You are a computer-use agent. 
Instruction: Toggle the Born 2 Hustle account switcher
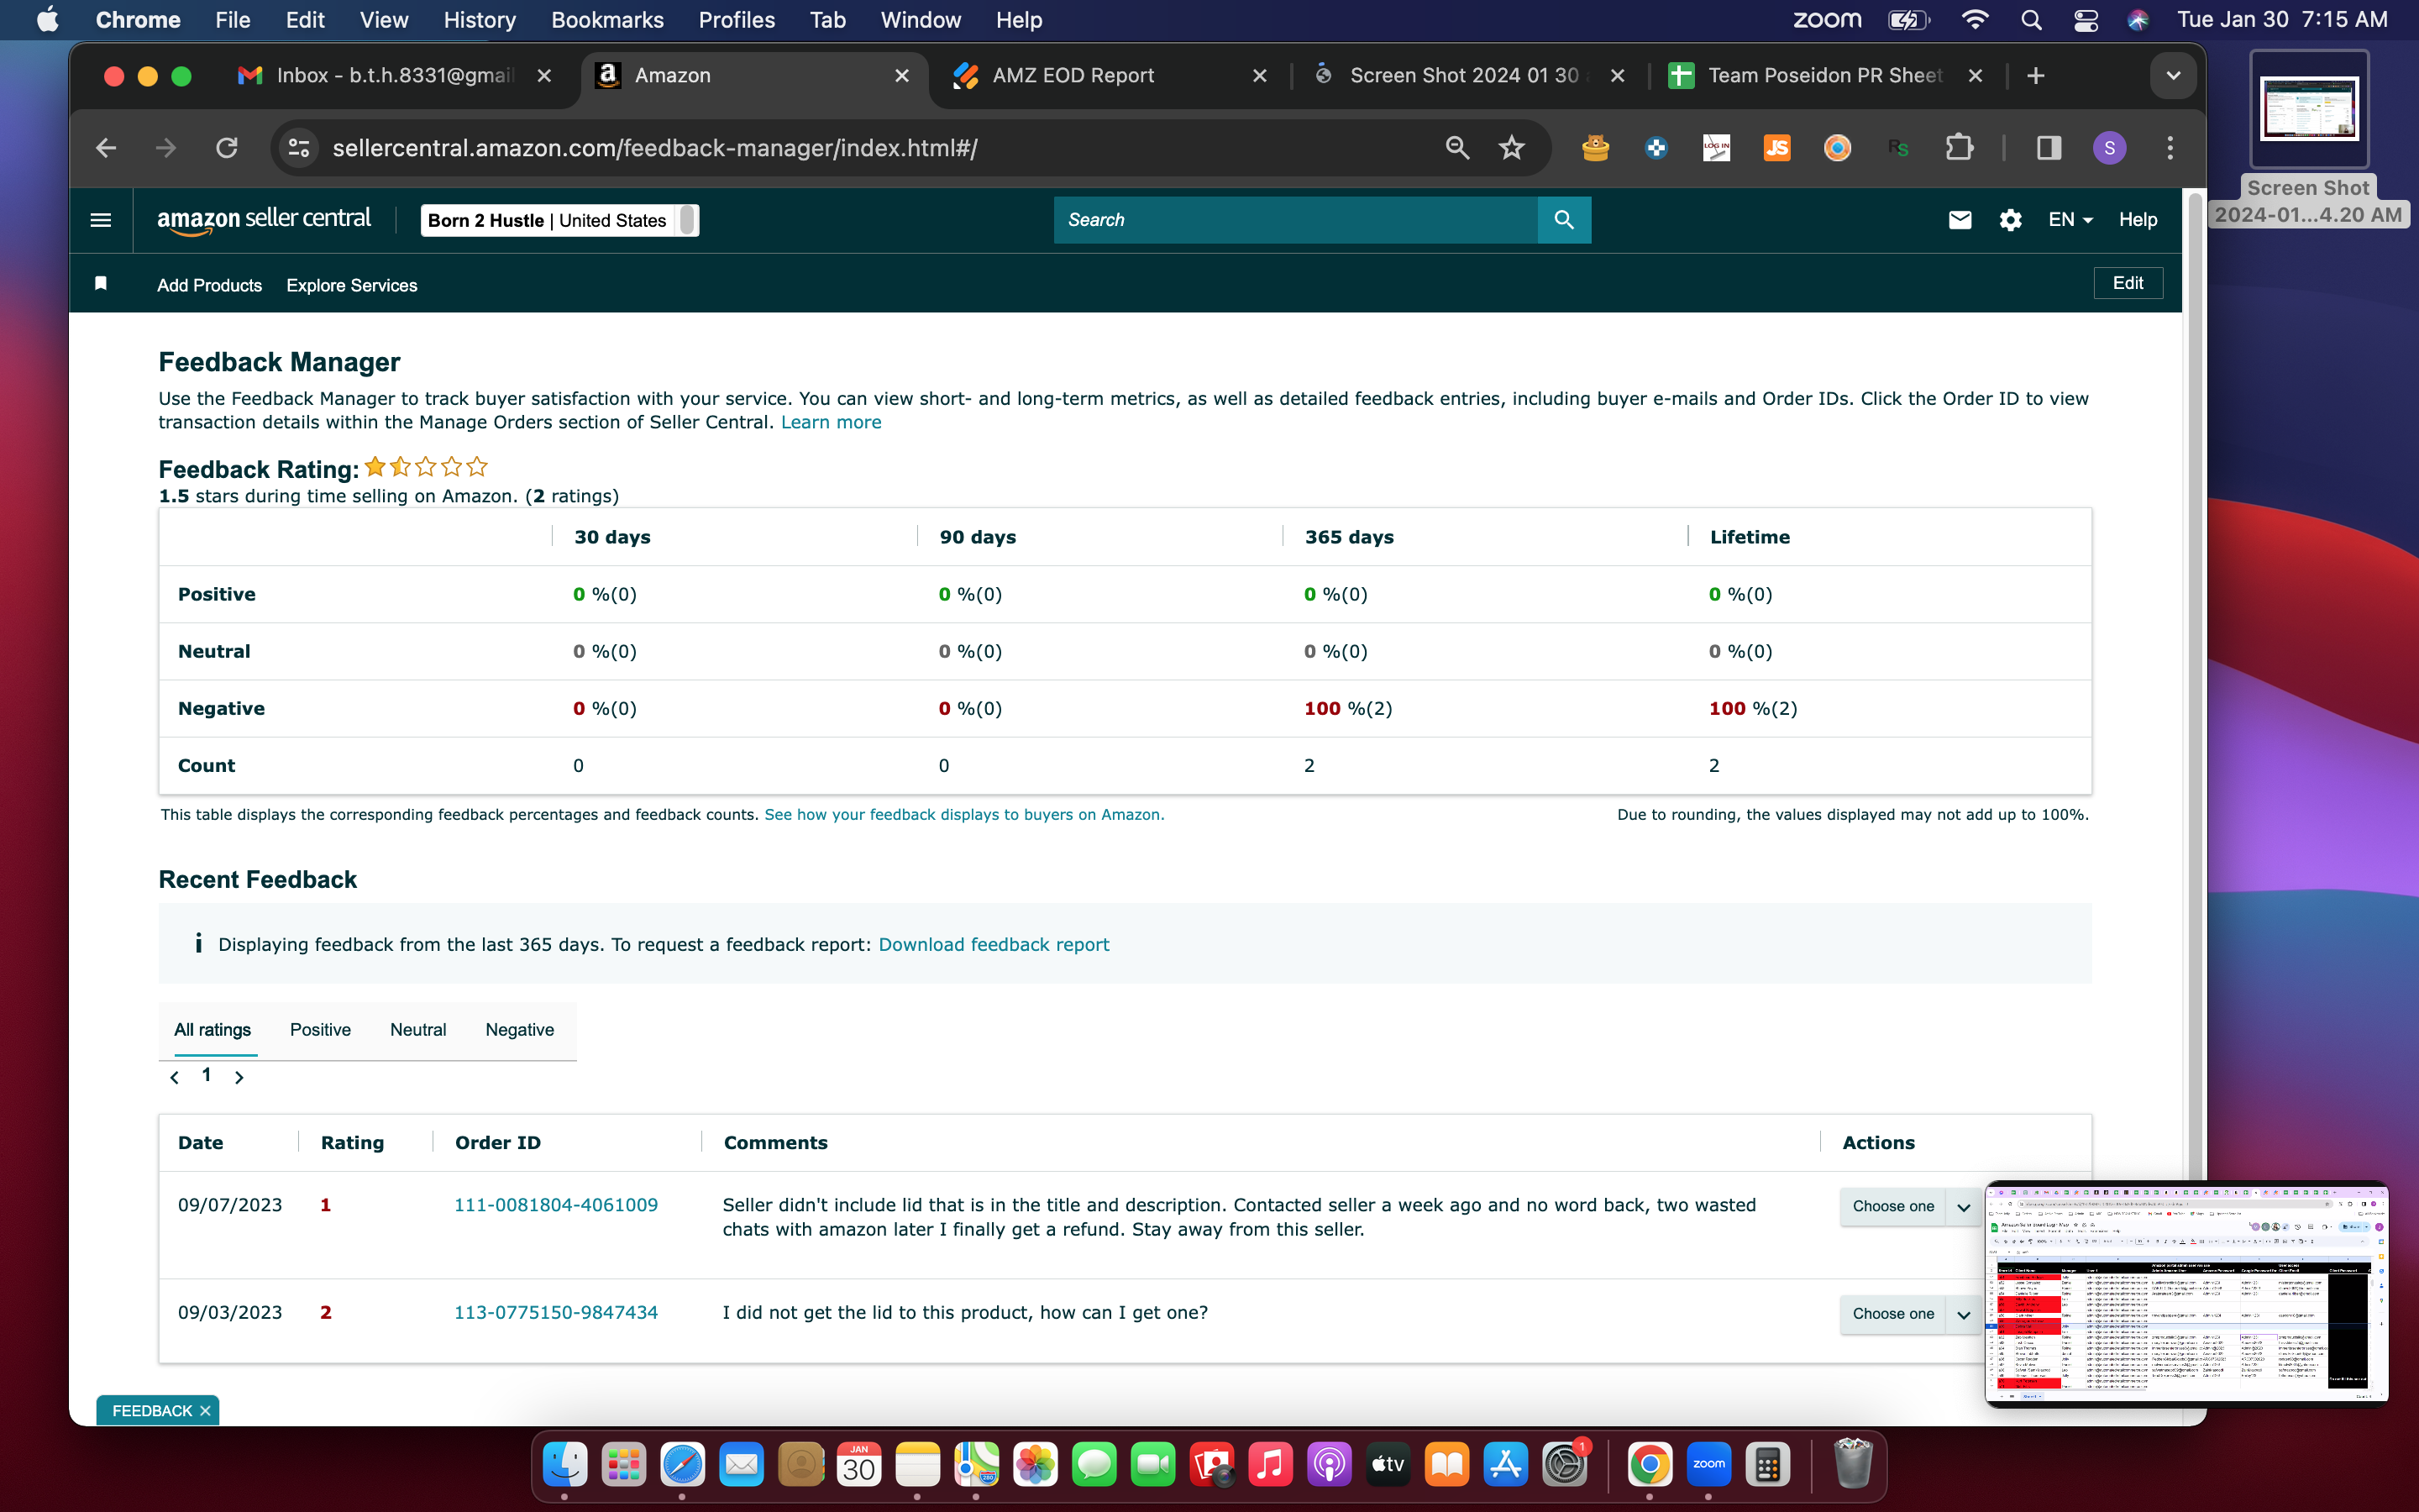point(559,220)
